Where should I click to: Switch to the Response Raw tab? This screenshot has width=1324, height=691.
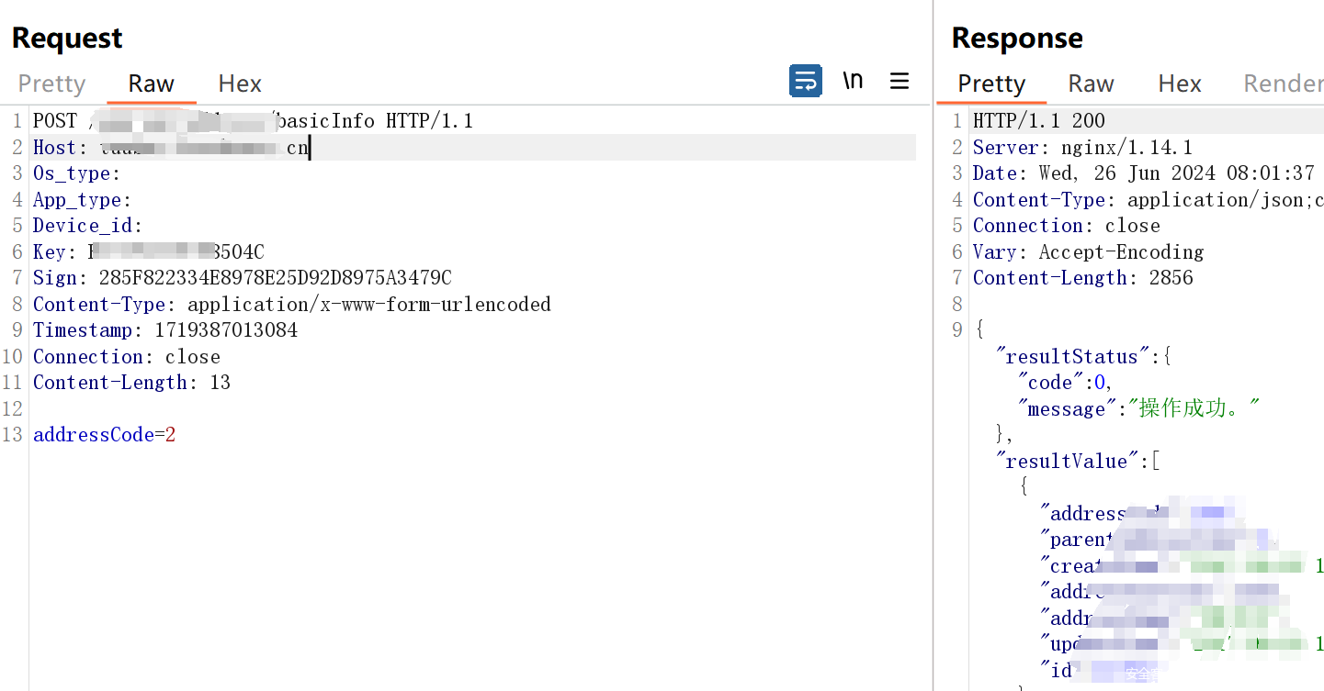[1091, 84]
